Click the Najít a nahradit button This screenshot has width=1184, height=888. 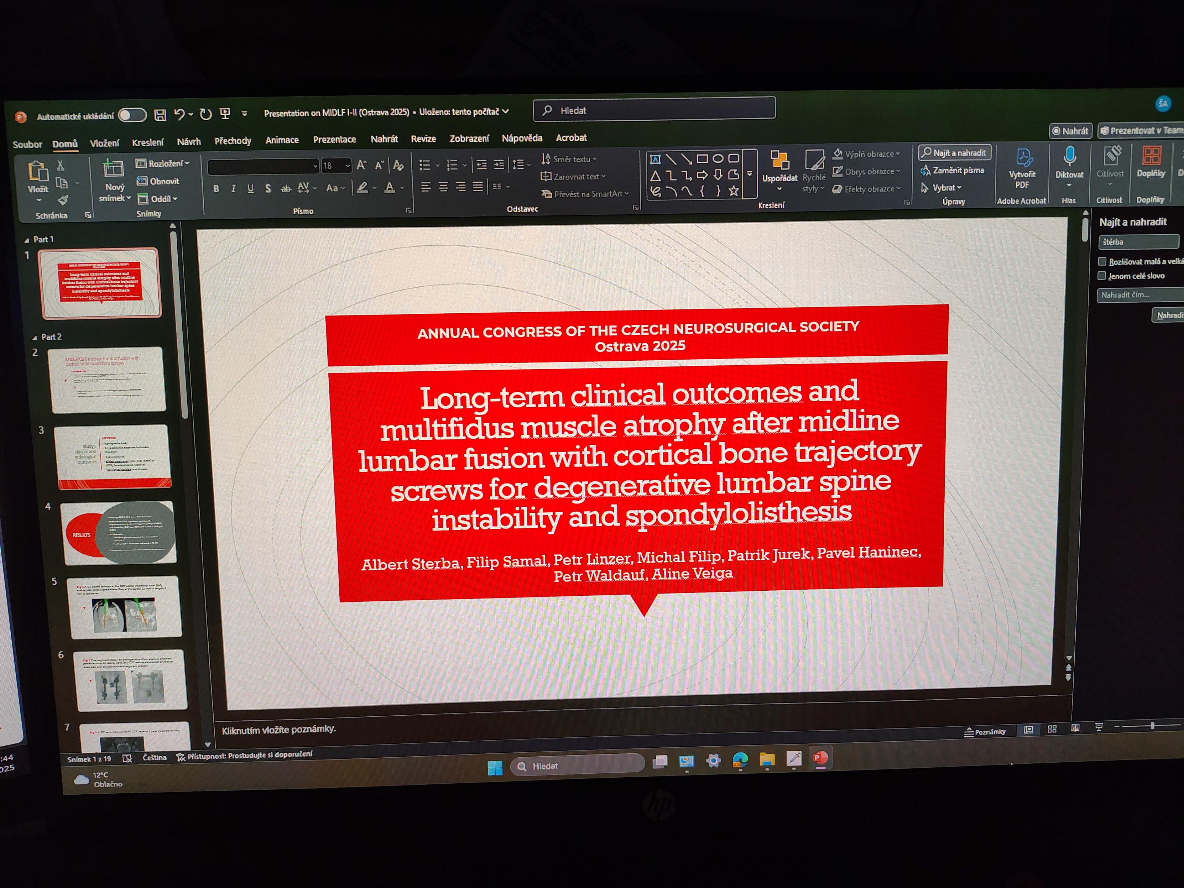pyautogui.click(x=955, y=152)
